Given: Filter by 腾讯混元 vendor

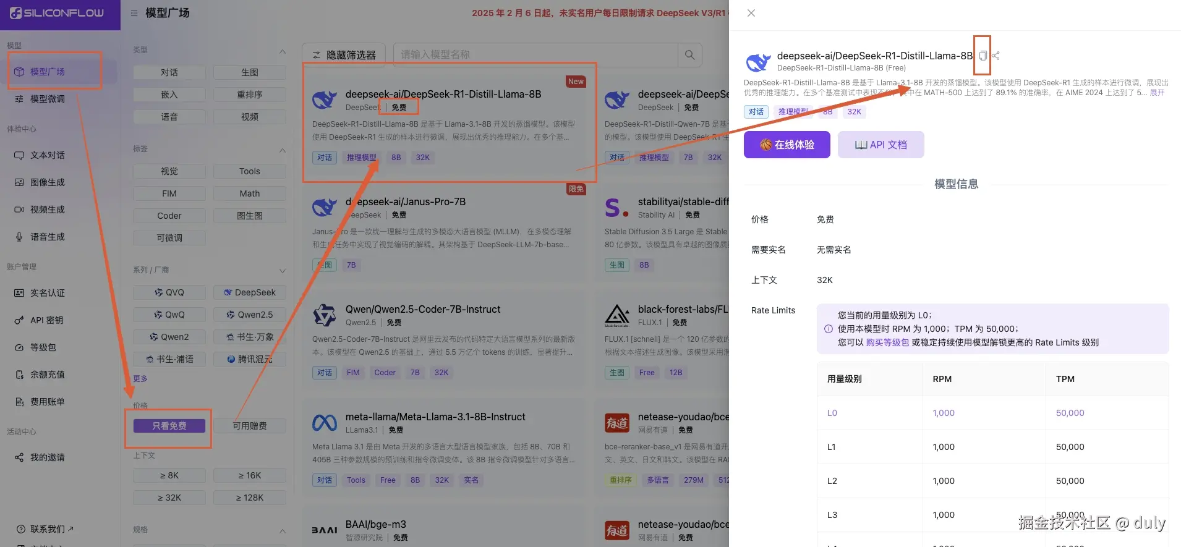Looking at the screenshot, I should pos(250,359).
